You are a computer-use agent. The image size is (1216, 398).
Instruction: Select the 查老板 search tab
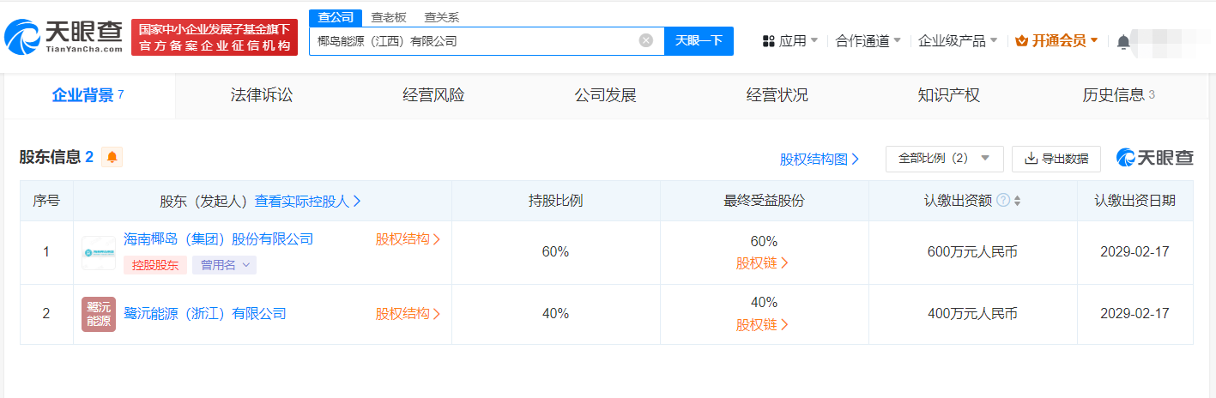(x=388, y=17)
